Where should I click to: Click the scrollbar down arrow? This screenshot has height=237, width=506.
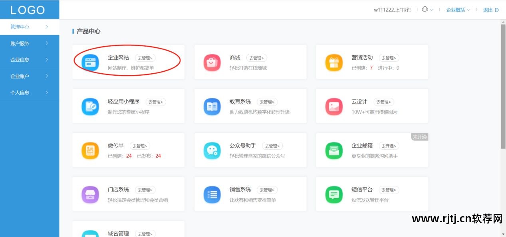click(x=503, y=233)
